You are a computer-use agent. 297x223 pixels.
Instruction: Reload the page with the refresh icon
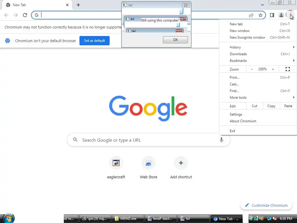[x=25, y=15]
